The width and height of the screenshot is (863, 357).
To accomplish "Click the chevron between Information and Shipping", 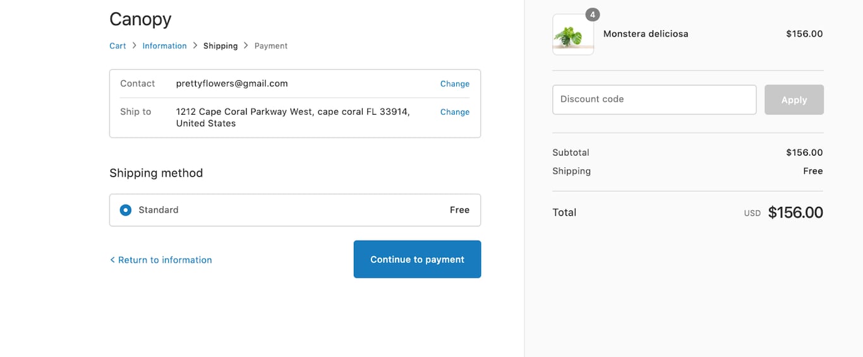I will point(195,45).
